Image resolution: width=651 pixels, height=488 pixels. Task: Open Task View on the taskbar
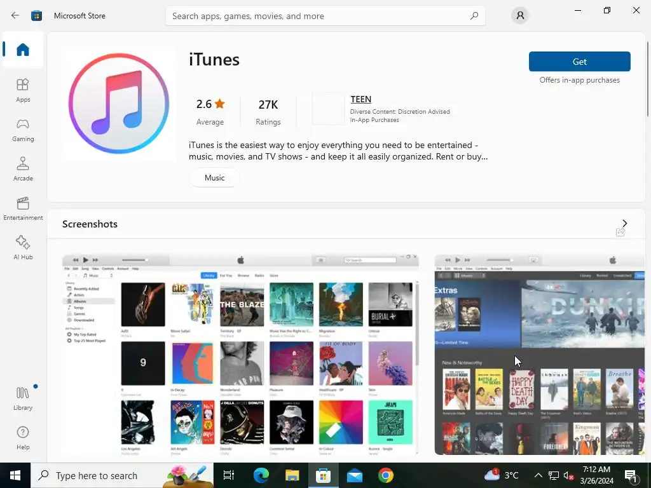click(229, 475)
